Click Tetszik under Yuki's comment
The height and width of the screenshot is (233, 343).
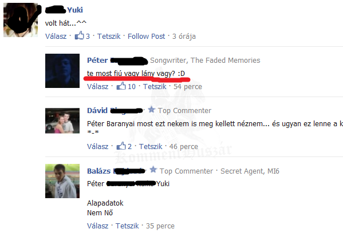tap(109, 36)
